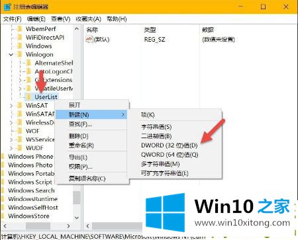Select the Windows Portab key
Image resolution: width=298 pixels, height=240 pixels.
point(31,173)
